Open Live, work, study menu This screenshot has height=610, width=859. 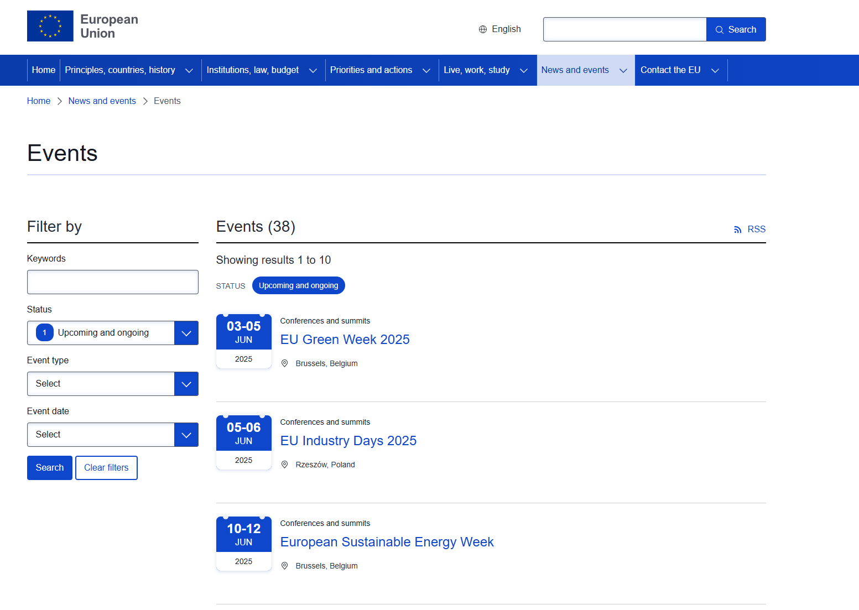point(477,70)
